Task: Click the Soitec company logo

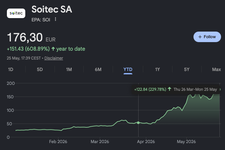Action: pyautogui.click(x=16, y=13)
